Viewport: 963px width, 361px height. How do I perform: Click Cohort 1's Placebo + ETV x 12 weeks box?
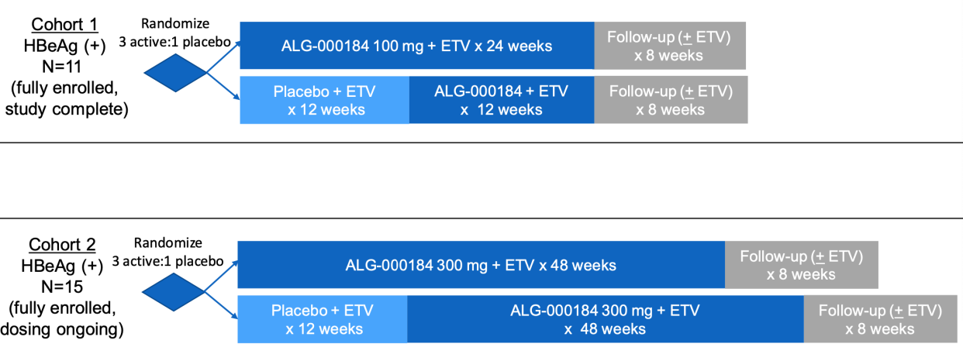(325, 100)
